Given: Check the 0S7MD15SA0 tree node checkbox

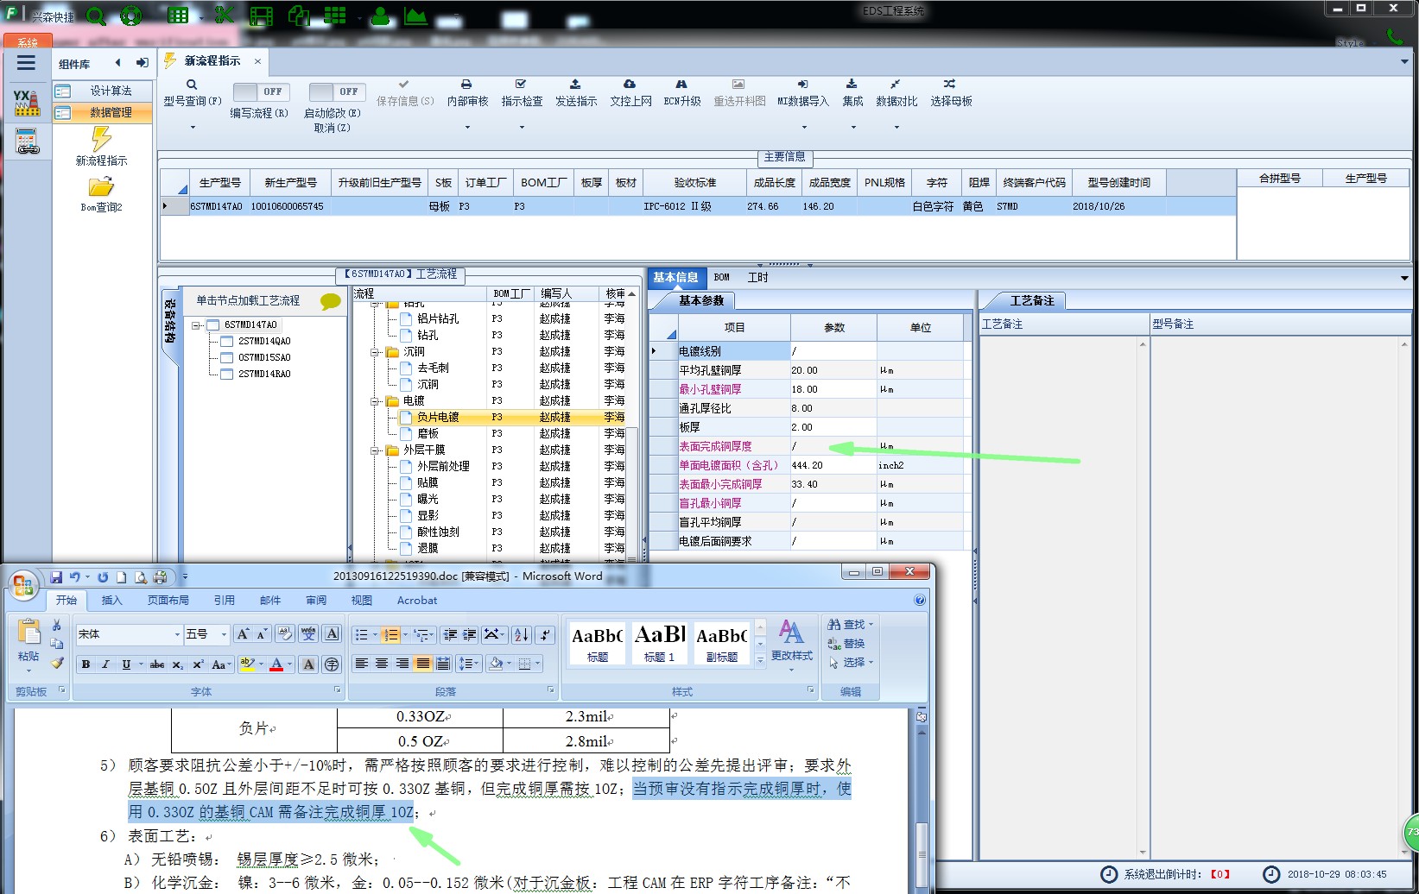Looking at the screenshot, I should [227, 358].
